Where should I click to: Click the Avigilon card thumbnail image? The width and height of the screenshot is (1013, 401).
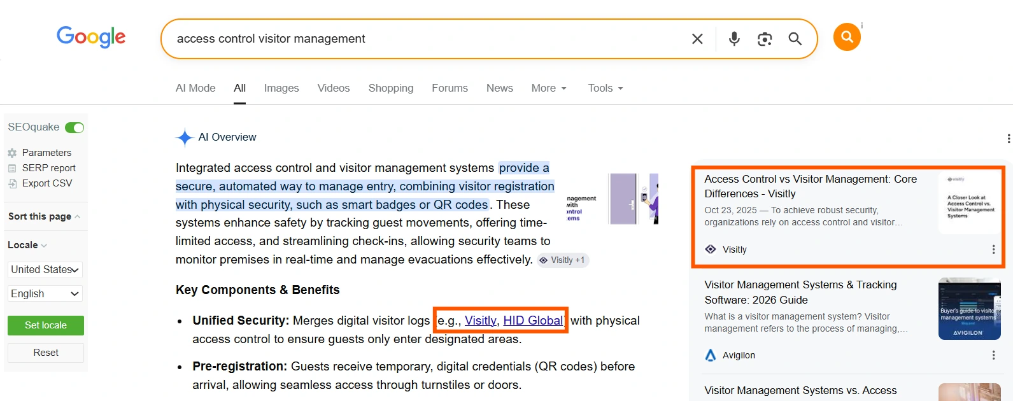tap(970, 309)
